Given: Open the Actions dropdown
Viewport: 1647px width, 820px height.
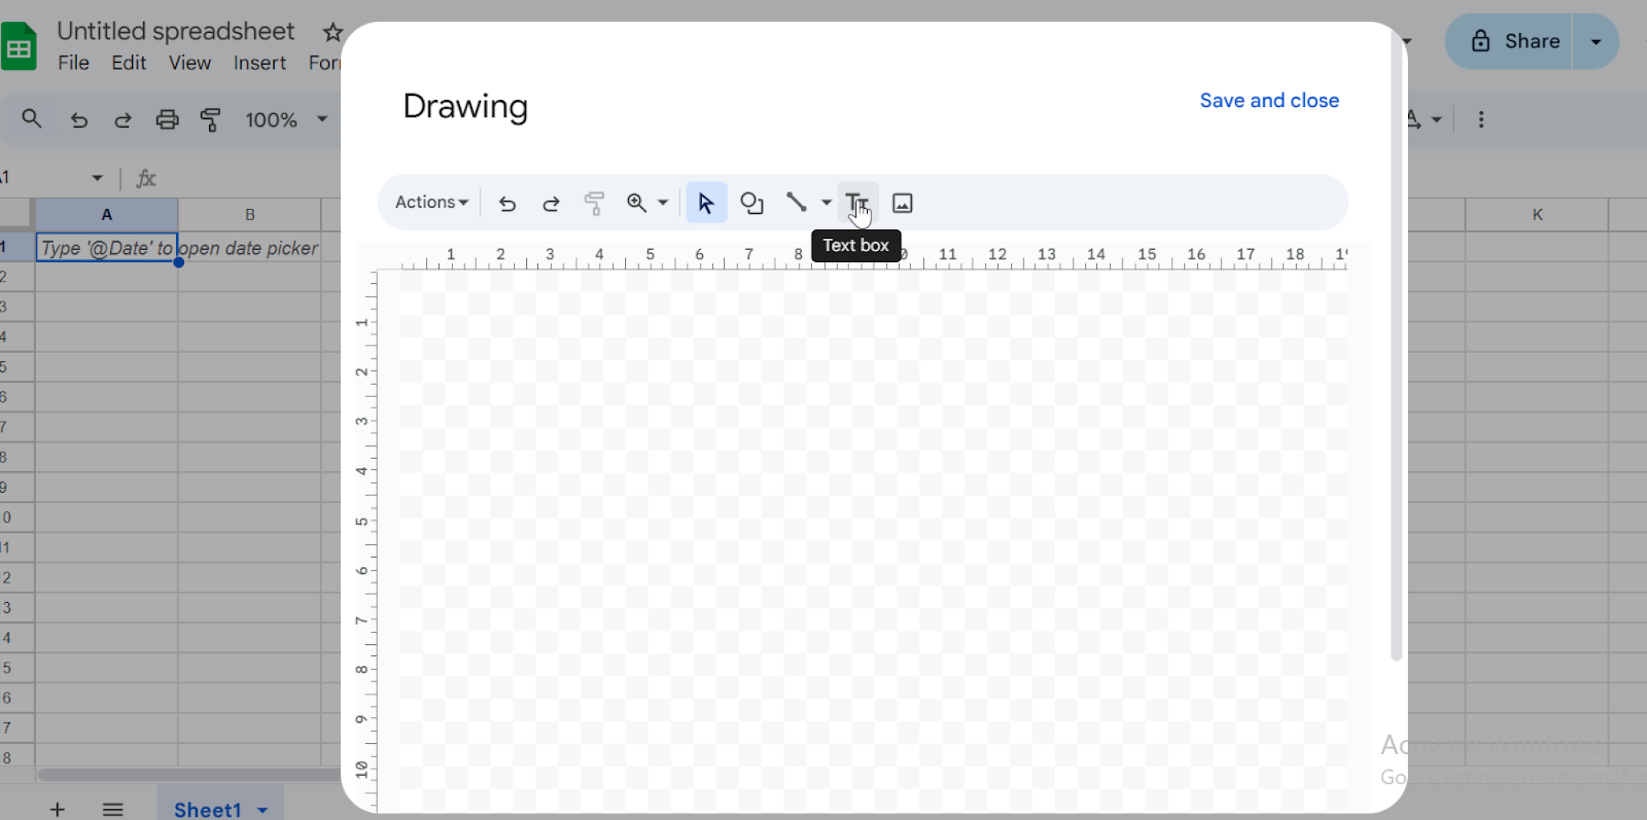Looking at the screenshot, I should click(430, 203).
